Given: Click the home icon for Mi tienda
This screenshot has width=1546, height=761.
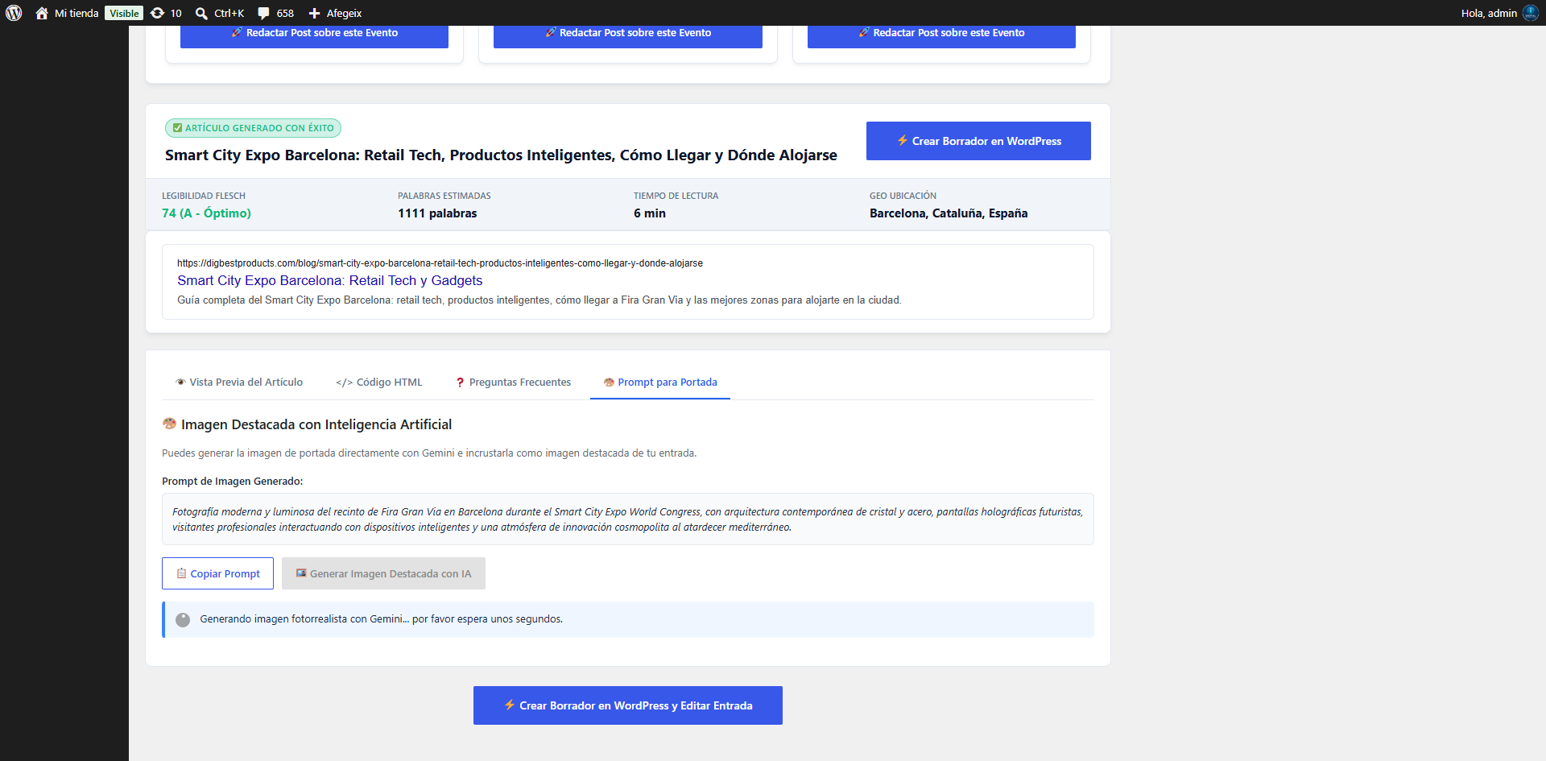Looking at the screenshot, I should pos(42,13).
